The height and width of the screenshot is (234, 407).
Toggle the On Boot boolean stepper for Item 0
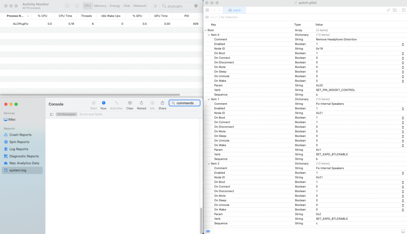pos(403,53)
